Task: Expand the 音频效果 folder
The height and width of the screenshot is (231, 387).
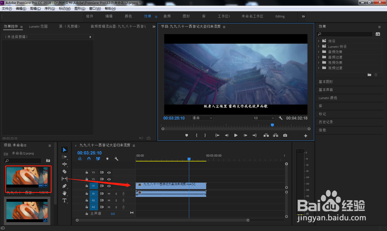Action: (319, 52)
